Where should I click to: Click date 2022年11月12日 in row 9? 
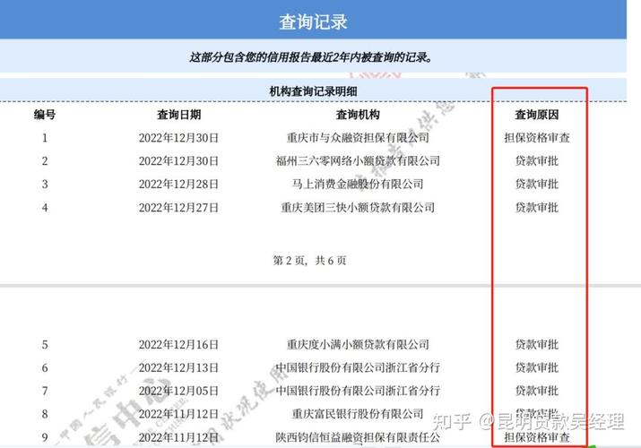[178, 437]
